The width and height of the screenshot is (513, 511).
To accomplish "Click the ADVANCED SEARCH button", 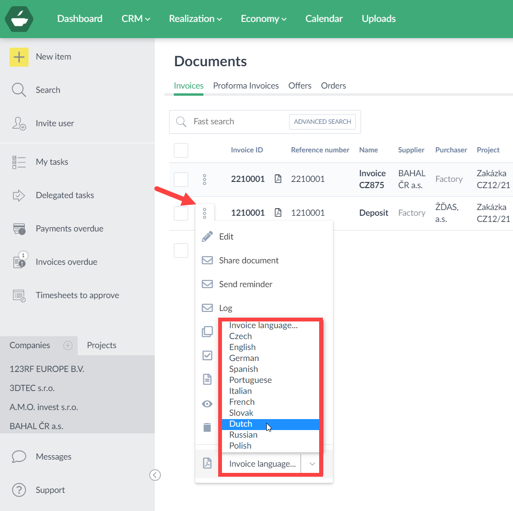I will (322, 122).
